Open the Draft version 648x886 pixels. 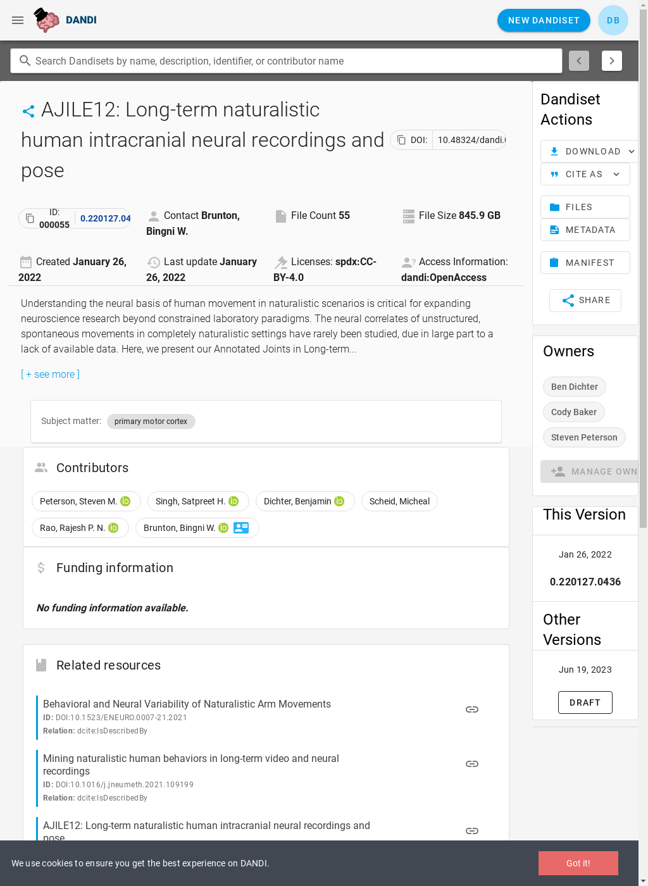click(x=585, y=702)
